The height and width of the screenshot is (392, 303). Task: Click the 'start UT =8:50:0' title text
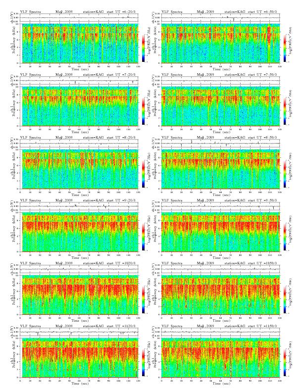[262, 138]
